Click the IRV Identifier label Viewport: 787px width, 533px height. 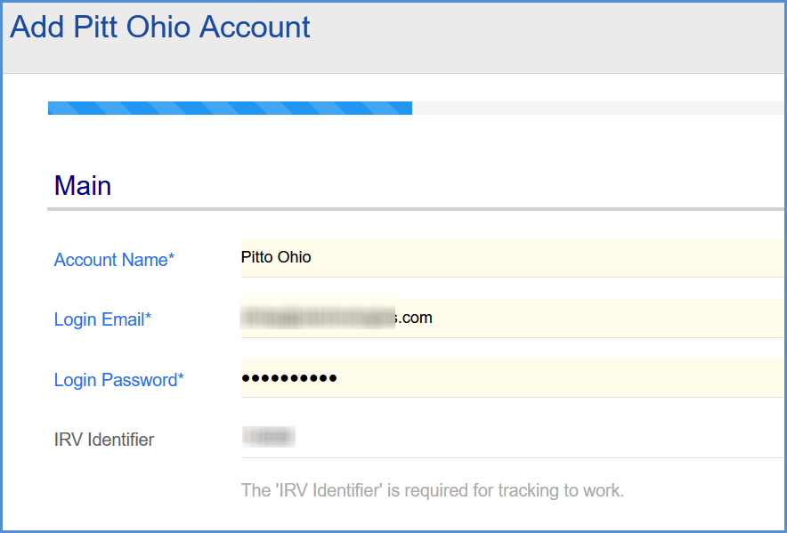tap(104, 440)
